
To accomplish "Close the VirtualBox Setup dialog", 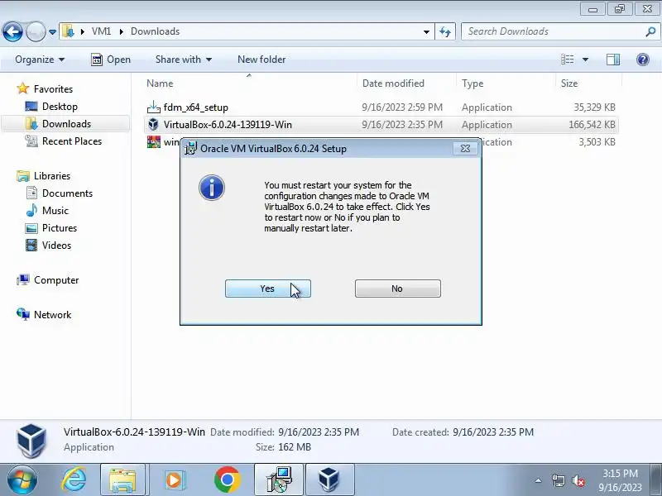I will point(465,149).
